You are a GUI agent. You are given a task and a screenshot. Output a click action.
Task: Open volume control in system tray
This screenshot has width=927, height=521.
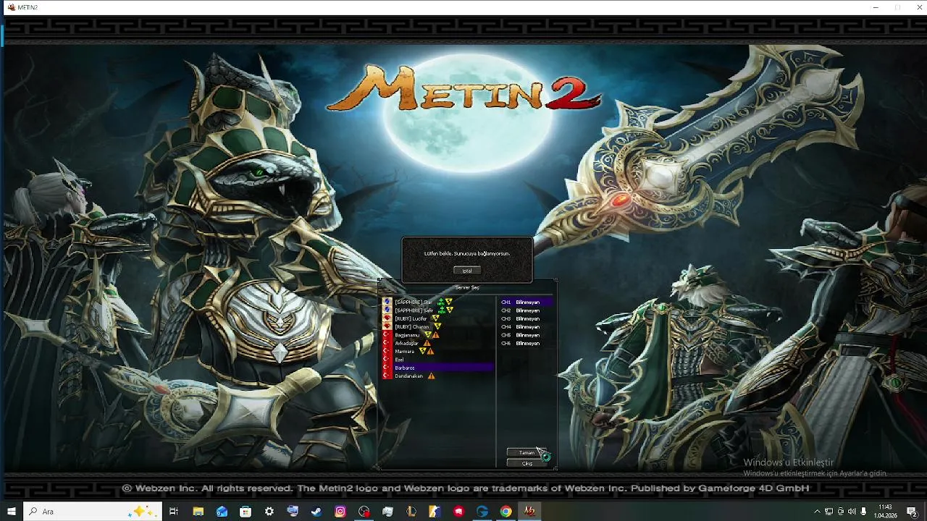tap(852, 512)
